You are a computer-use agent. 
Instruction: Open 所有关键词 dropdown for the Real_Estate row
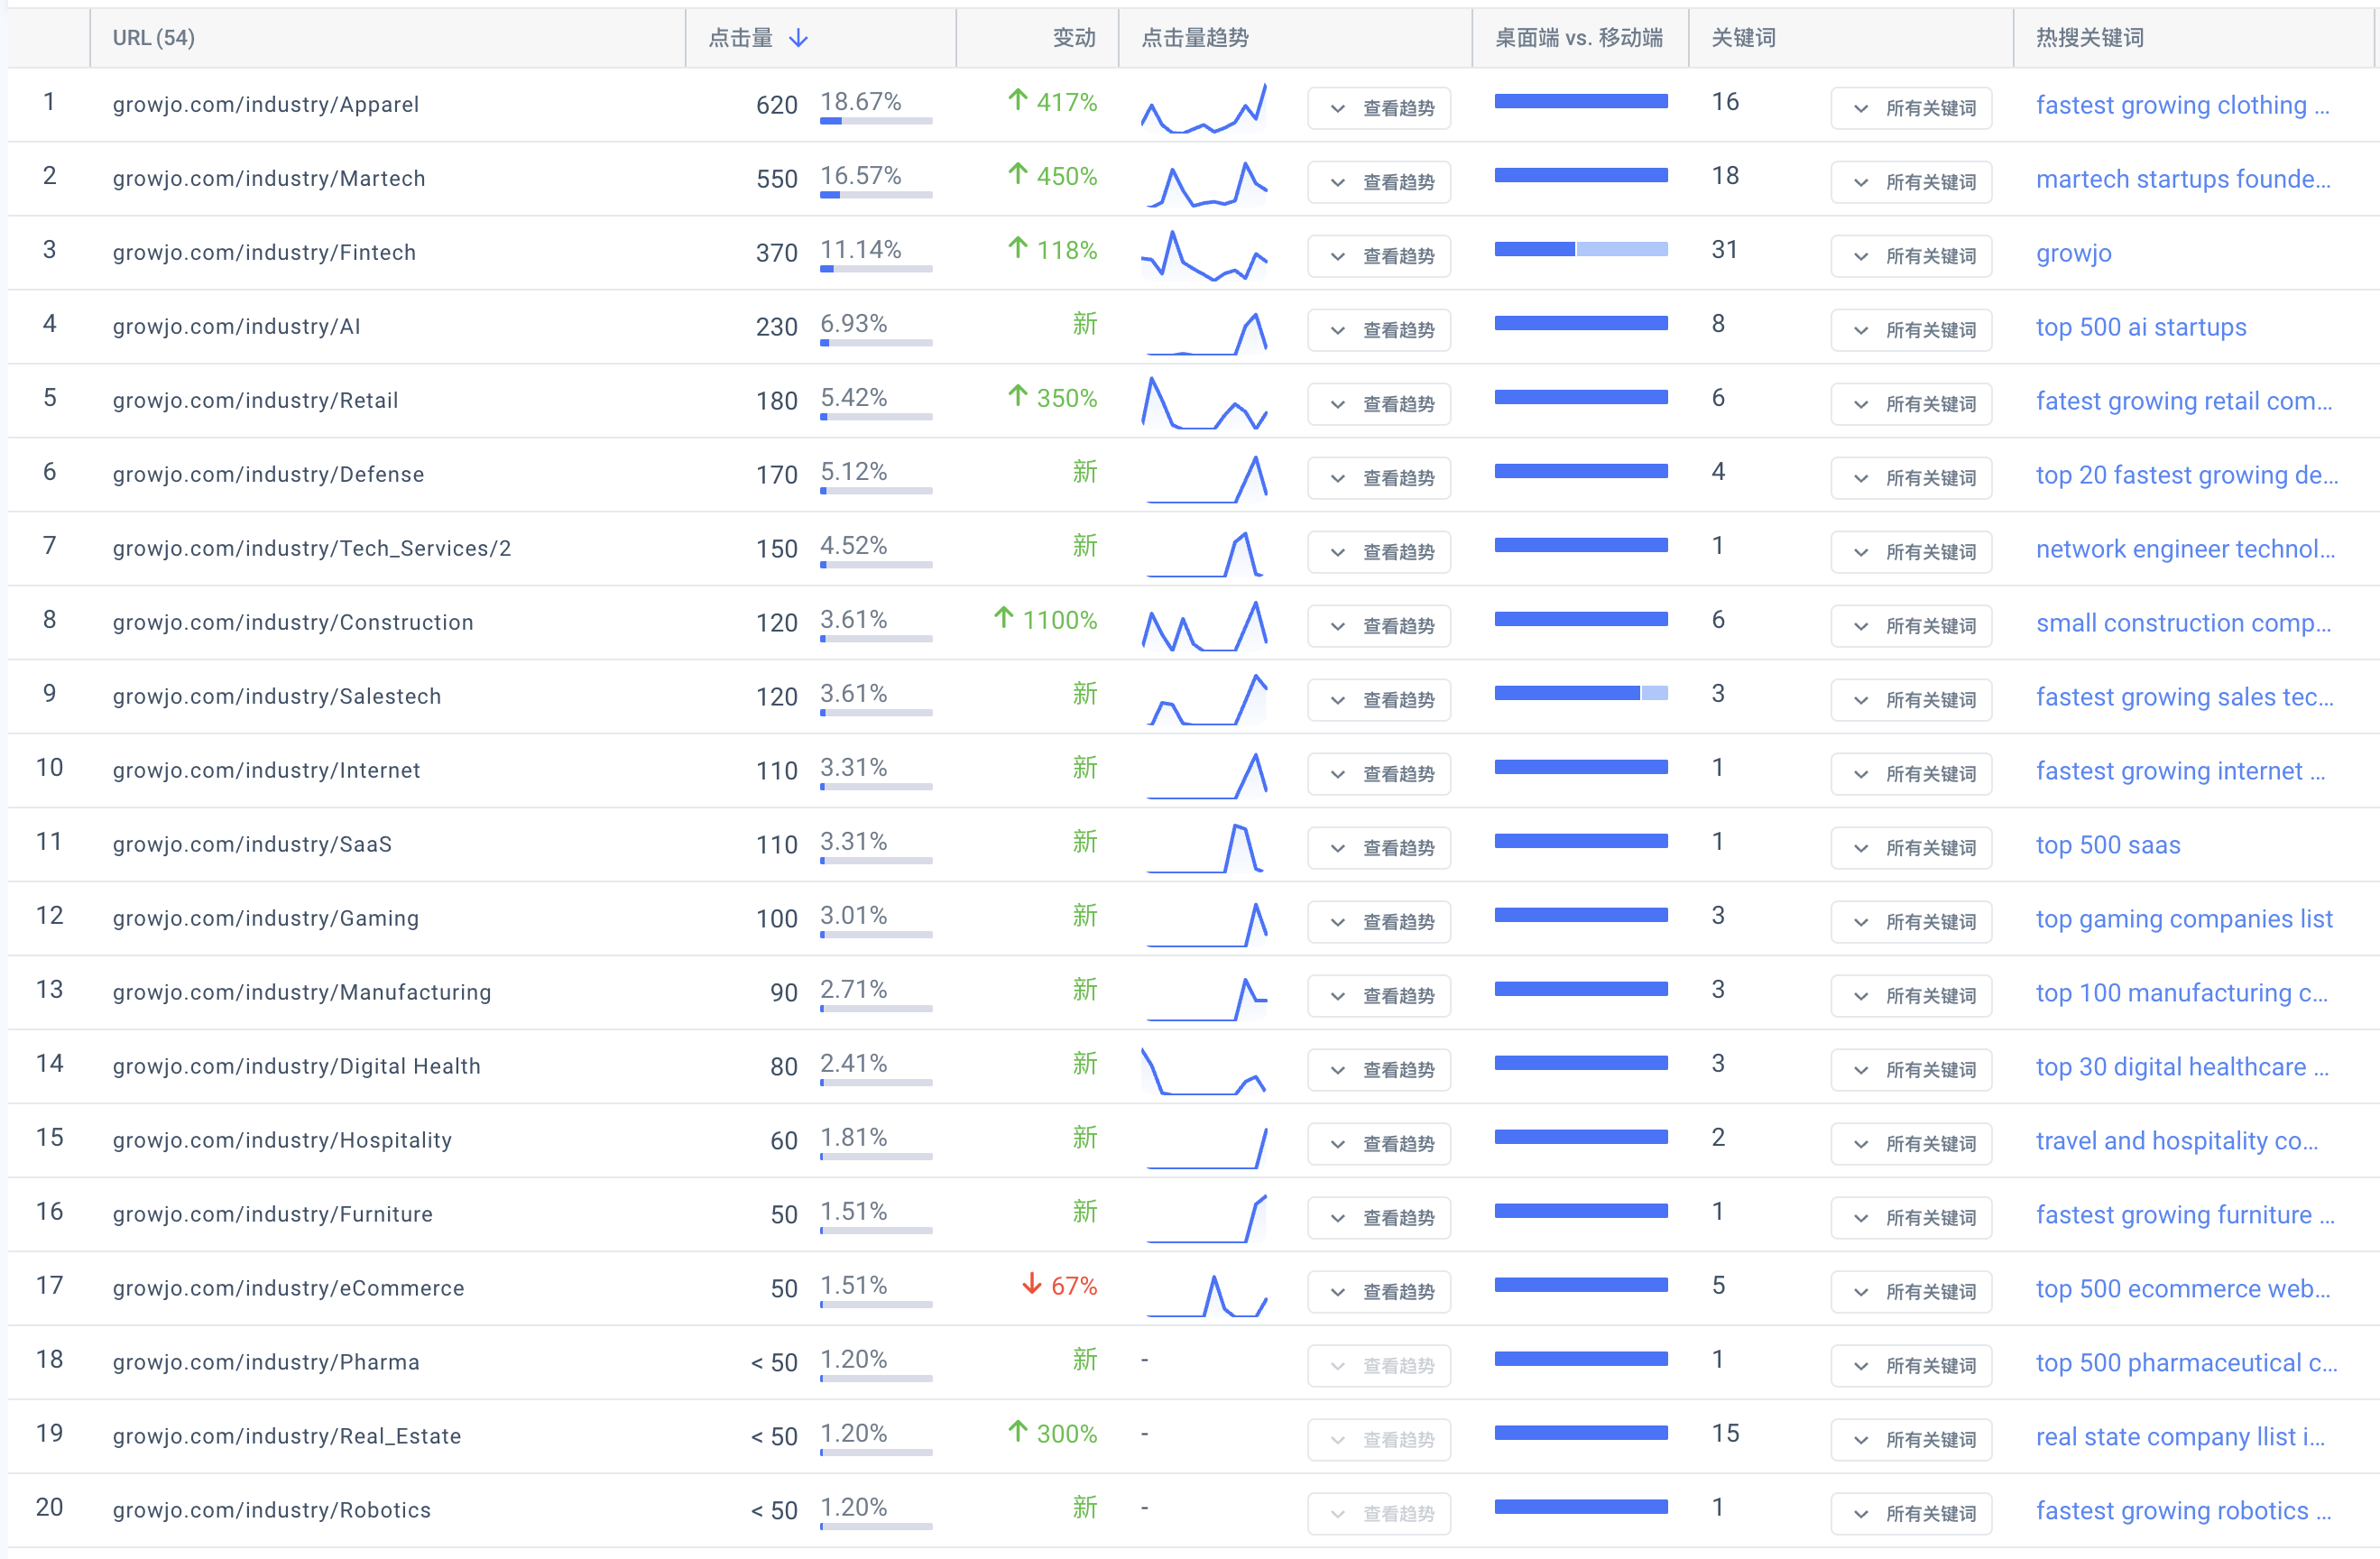pyautogui.click(x=1911, y=1440)
